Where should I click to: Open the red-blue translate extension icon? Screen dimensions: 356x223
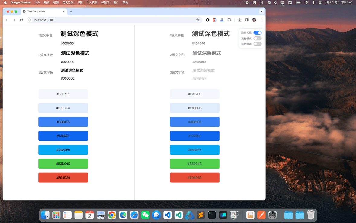click(x=215, y=20)
